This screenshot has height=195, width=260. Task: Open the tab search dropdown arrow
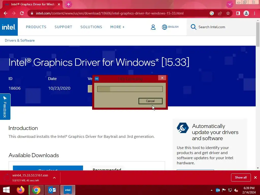point(230,4)
